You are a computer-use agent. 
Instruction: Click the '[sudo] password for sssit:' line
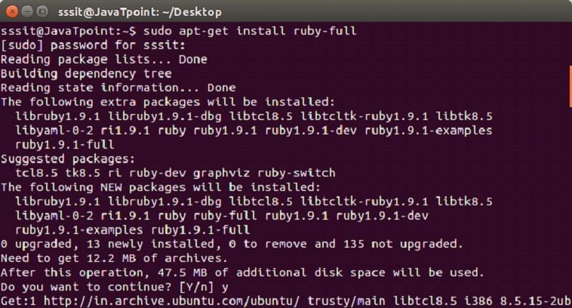pyautogui.click(x=93, y=45)
